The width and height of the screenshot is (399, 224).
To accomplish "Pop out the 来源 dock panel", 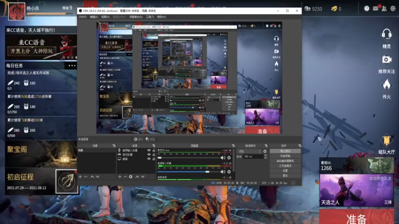I will 154,145.
